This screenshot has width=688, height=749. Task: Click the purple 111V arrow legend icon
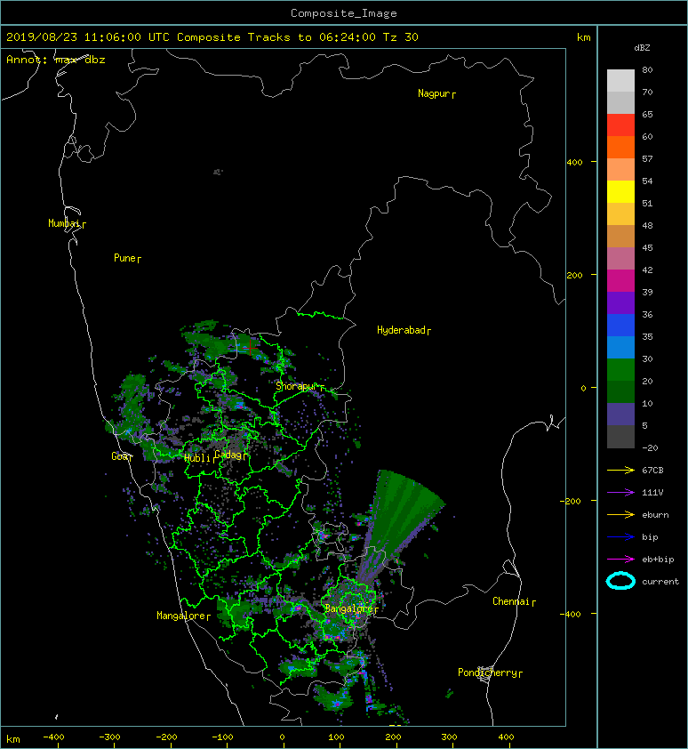pyautogui.click(x=620, y=493)
